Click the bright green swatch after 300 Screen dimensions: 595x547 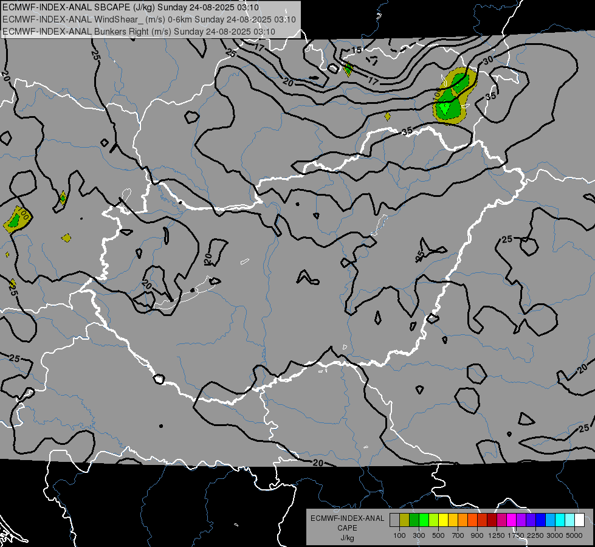pos(424,520)
